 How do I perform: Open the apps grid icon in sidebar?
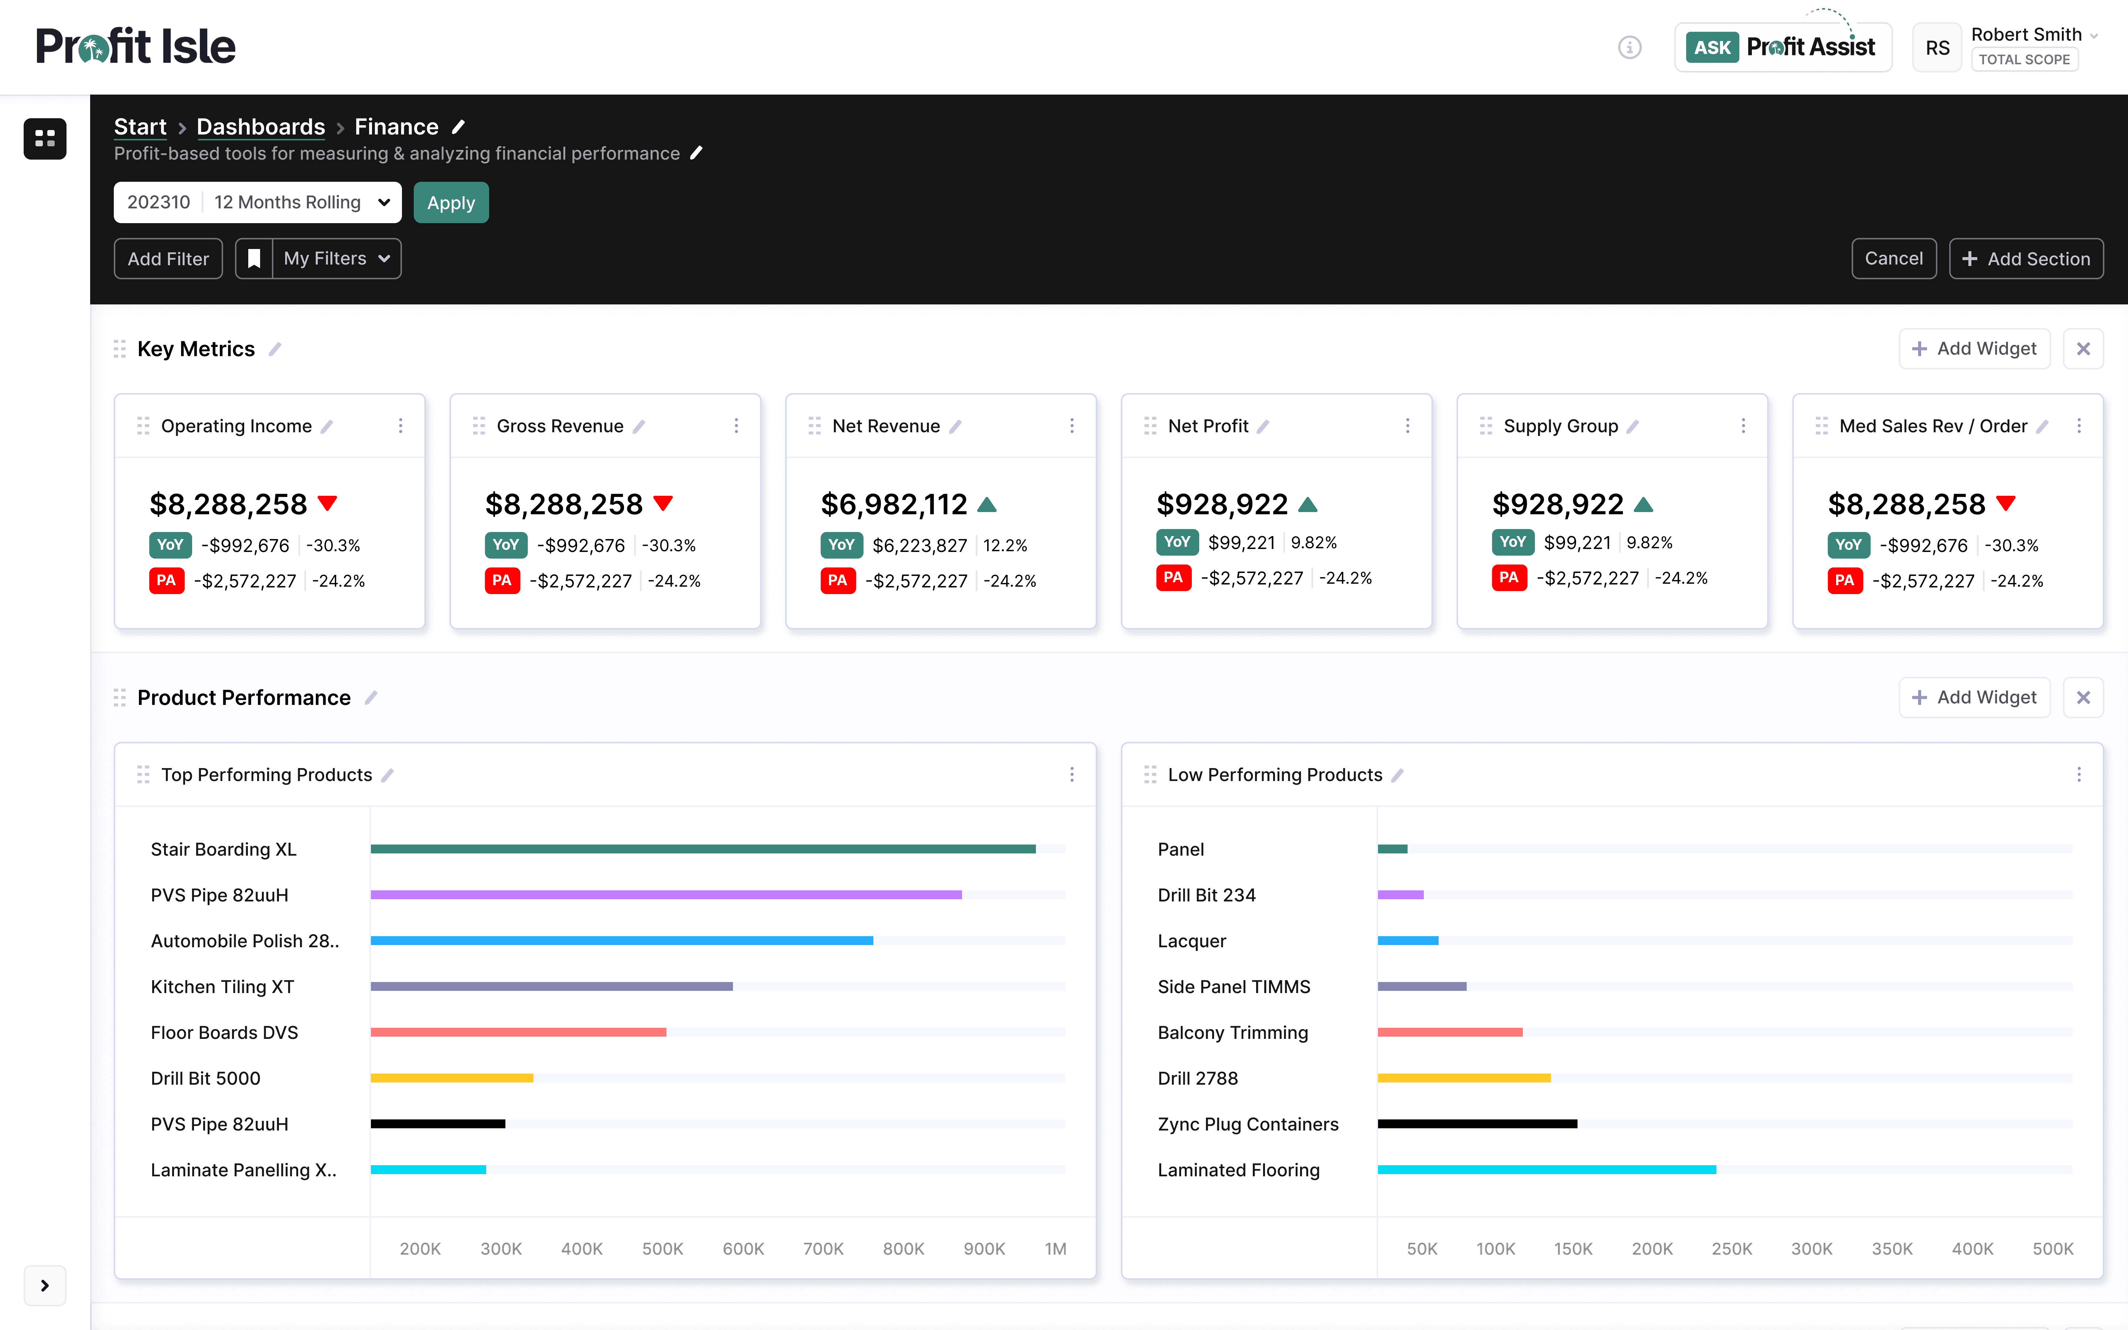pos(45,138)
